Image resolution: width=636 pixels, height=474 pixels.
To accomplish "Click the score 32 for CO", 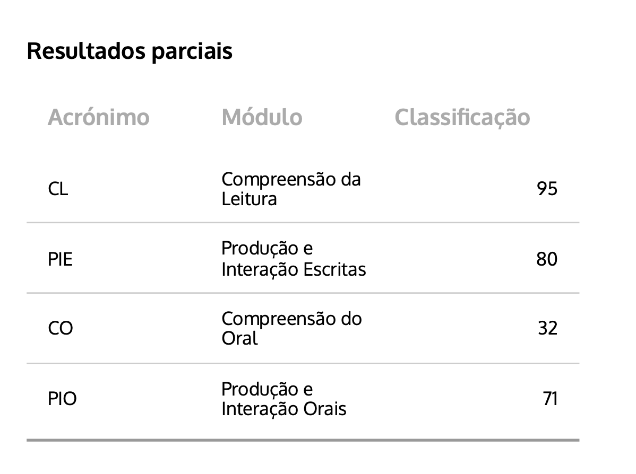I will pyautogui.click(x=547, y=329).
